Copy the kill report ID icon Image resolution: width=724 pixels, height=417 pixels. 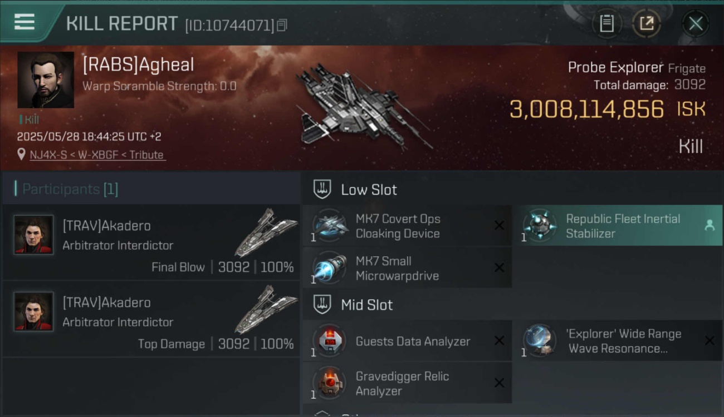[x=282, y=25]
